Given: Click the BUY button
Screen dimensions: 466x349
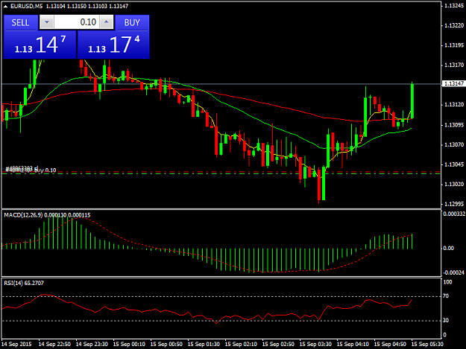Looking at the screenshot, I should [x=132, y=22].
